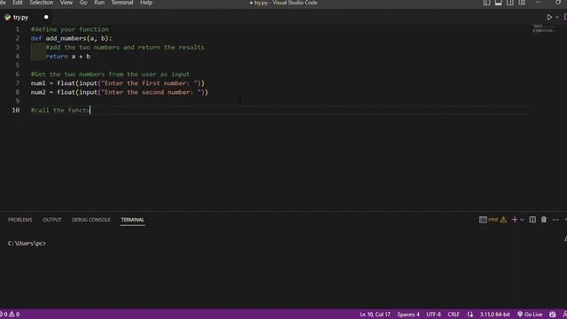Click the num1 float input line

[x=118, y=83]
